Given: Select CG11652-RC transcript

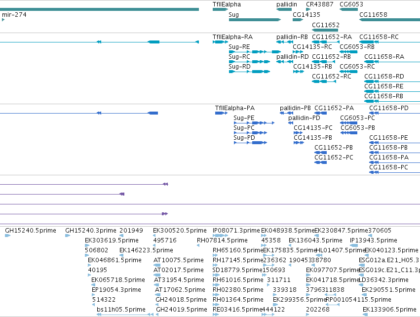Looking at the screenshot, I should click(324, 81).
